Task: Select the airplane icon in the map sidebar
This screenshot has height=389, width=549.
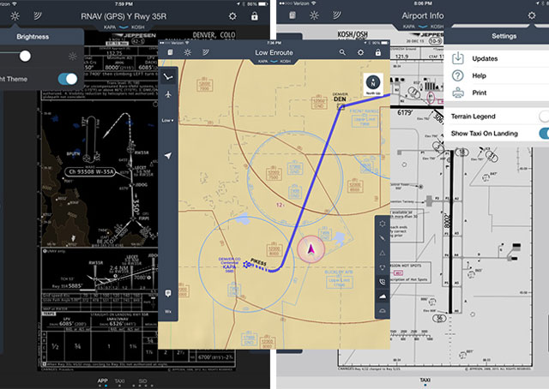Action: [x=168, y=94]
